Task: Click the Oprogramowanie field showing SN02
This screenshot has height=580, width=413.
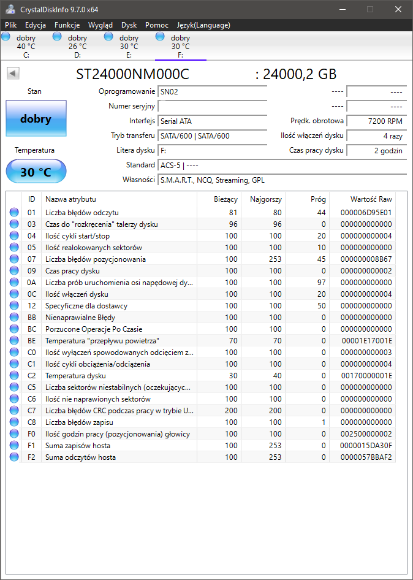Action: coord(212,91)
